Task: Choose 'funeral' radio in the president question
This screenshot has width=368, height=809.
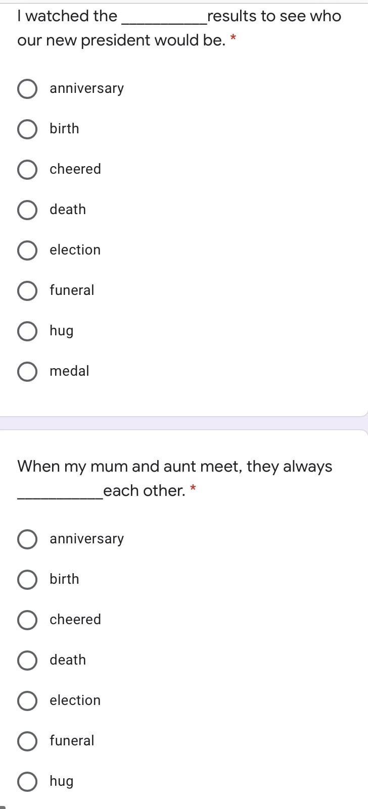Action: click(x=27, y=291)
